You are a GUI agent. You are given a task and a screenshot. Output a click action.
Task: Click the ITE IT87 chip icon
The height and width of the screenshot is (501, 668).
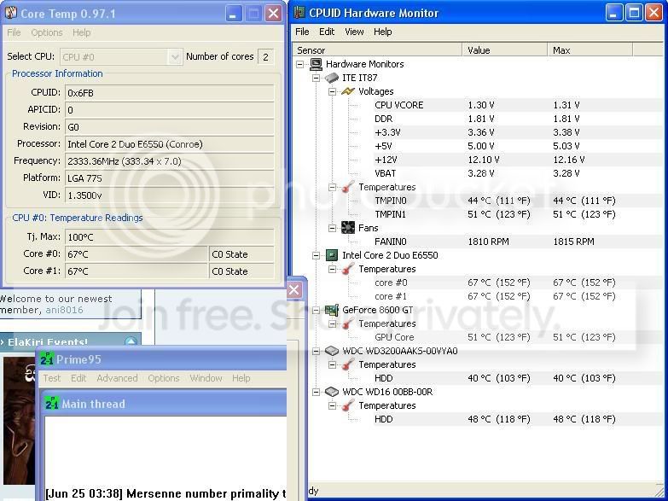click(332, 78)
